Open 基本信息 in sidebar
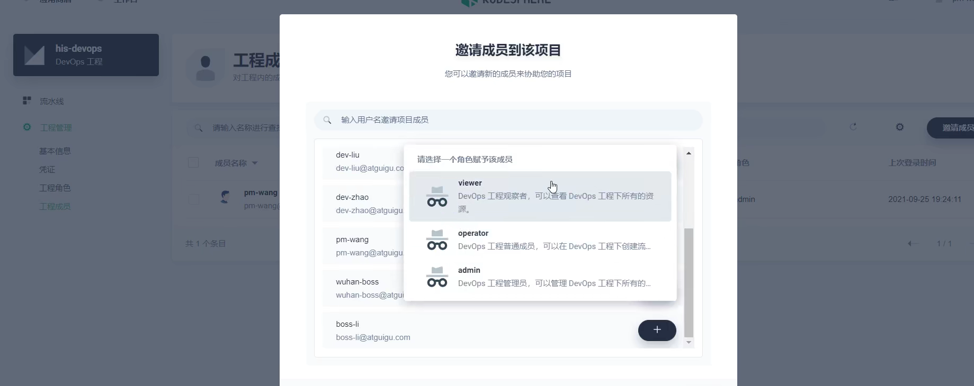This screenshot has width=974, height=386. click(x=55, y=151)
